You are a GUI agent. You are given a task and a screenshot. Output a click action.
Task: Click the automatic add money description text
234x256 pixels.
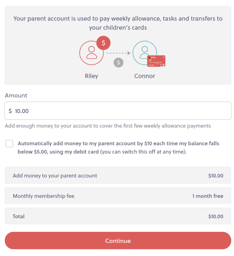pos(118,147)
